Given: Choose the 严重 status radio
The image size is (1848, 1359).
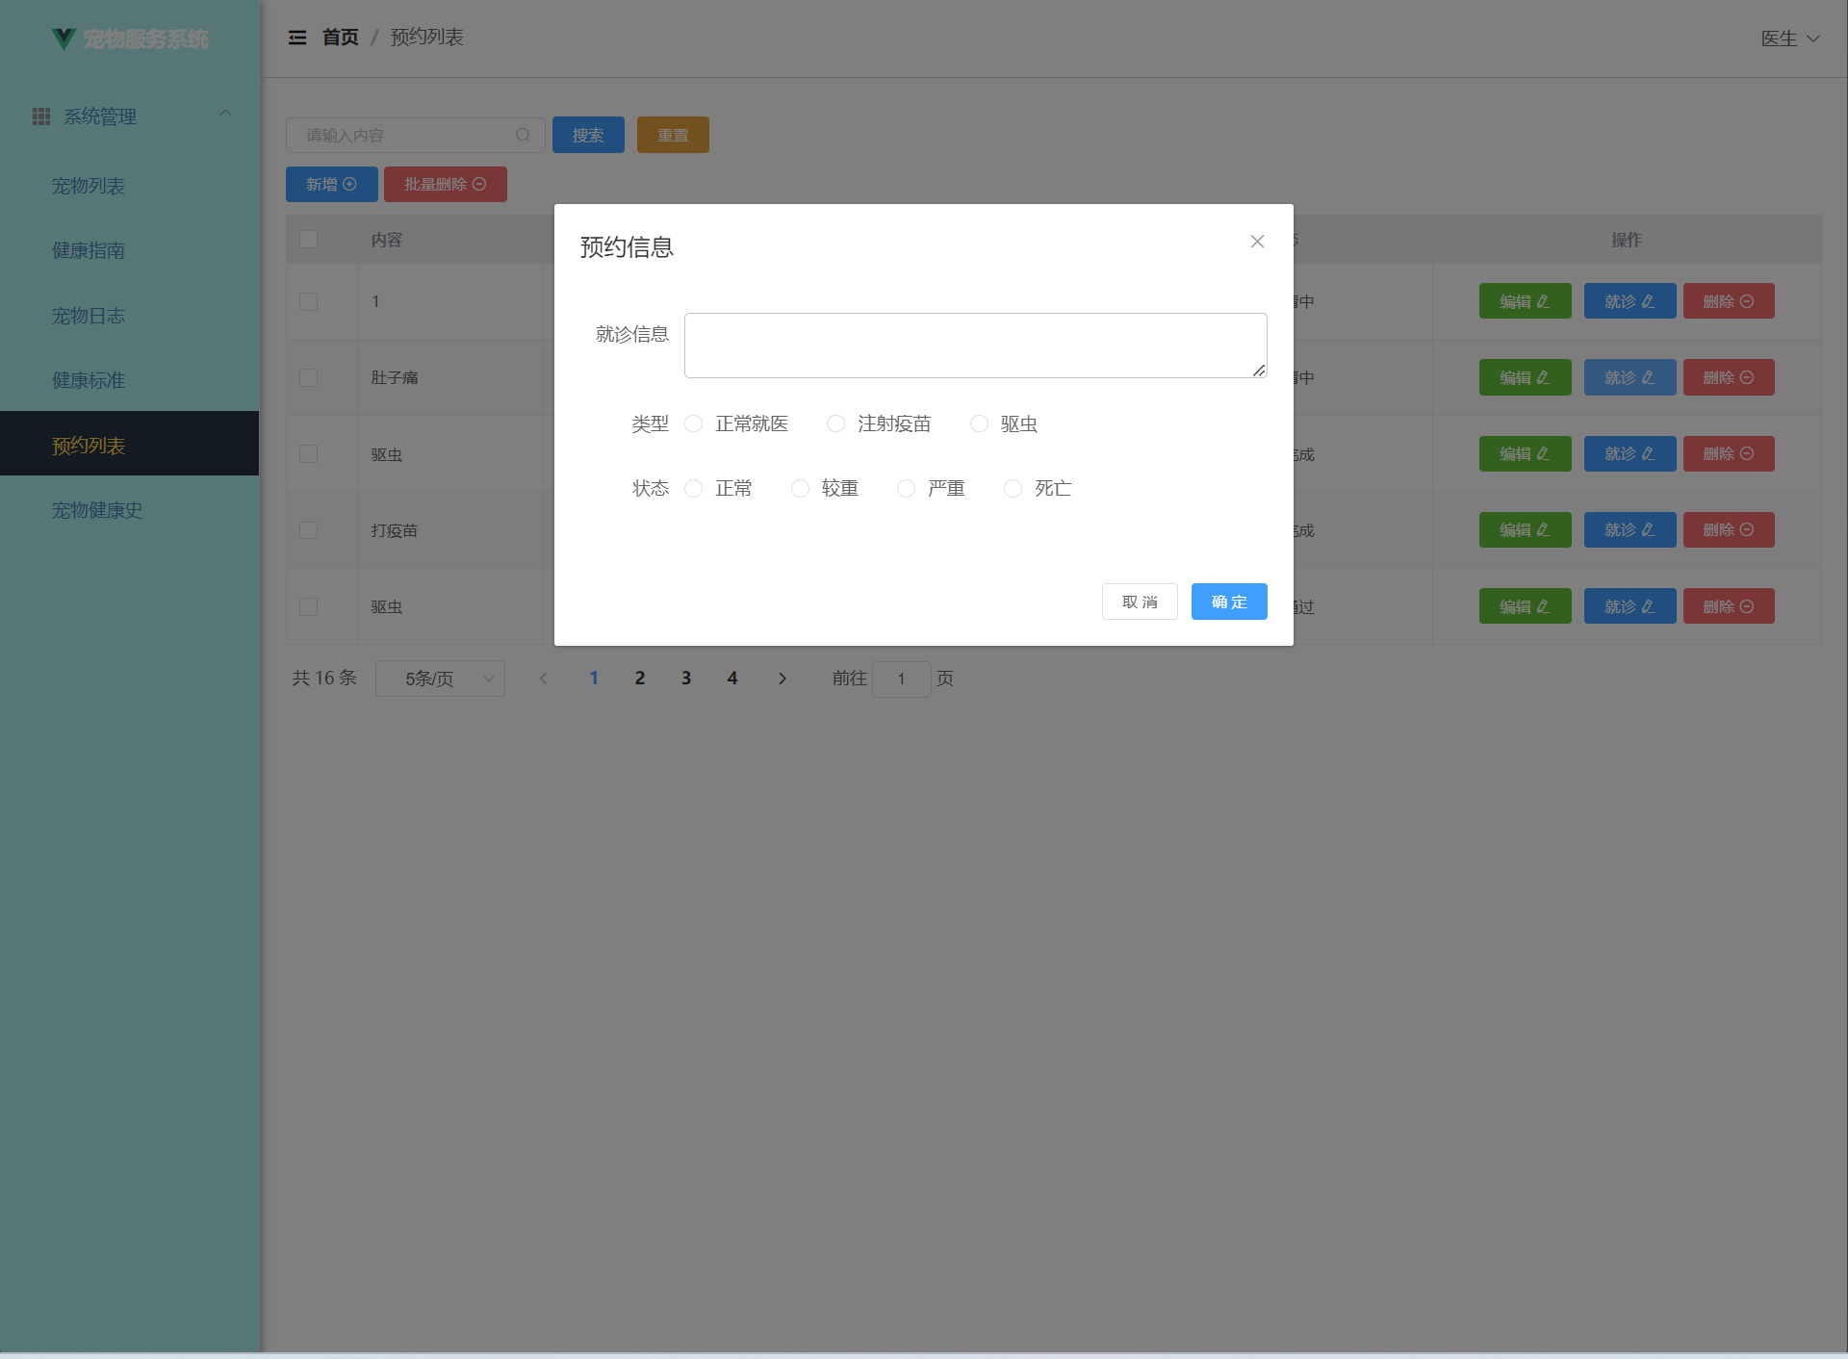Looking at the screenshot, I should pos(906,489).
